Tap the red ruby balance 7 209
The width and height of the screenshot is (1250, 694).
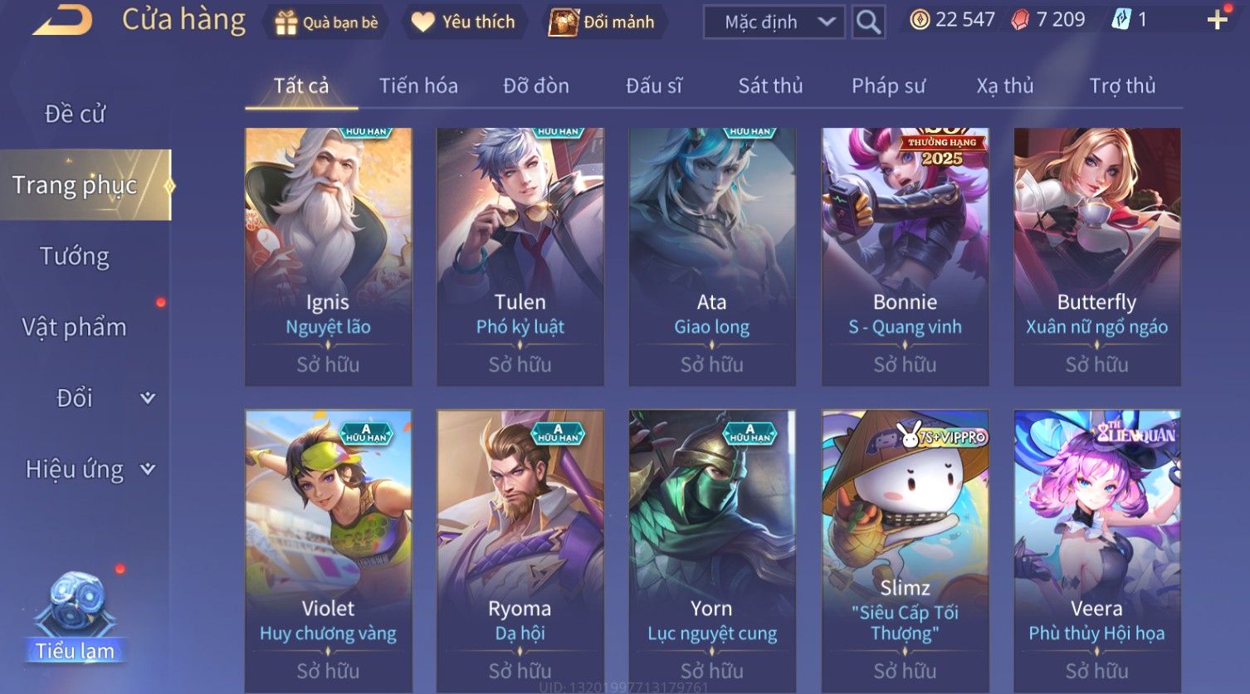coord(1047,20)
